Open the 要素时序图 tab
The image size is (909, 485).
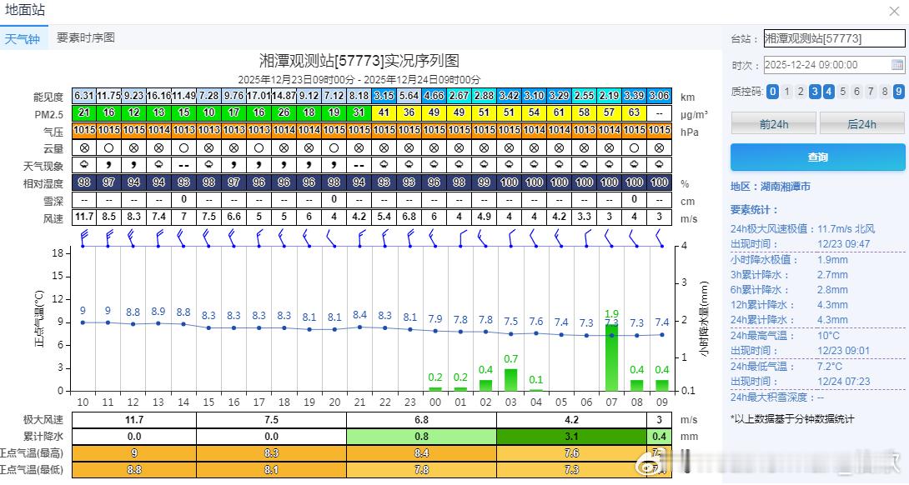tap(85, 37)
